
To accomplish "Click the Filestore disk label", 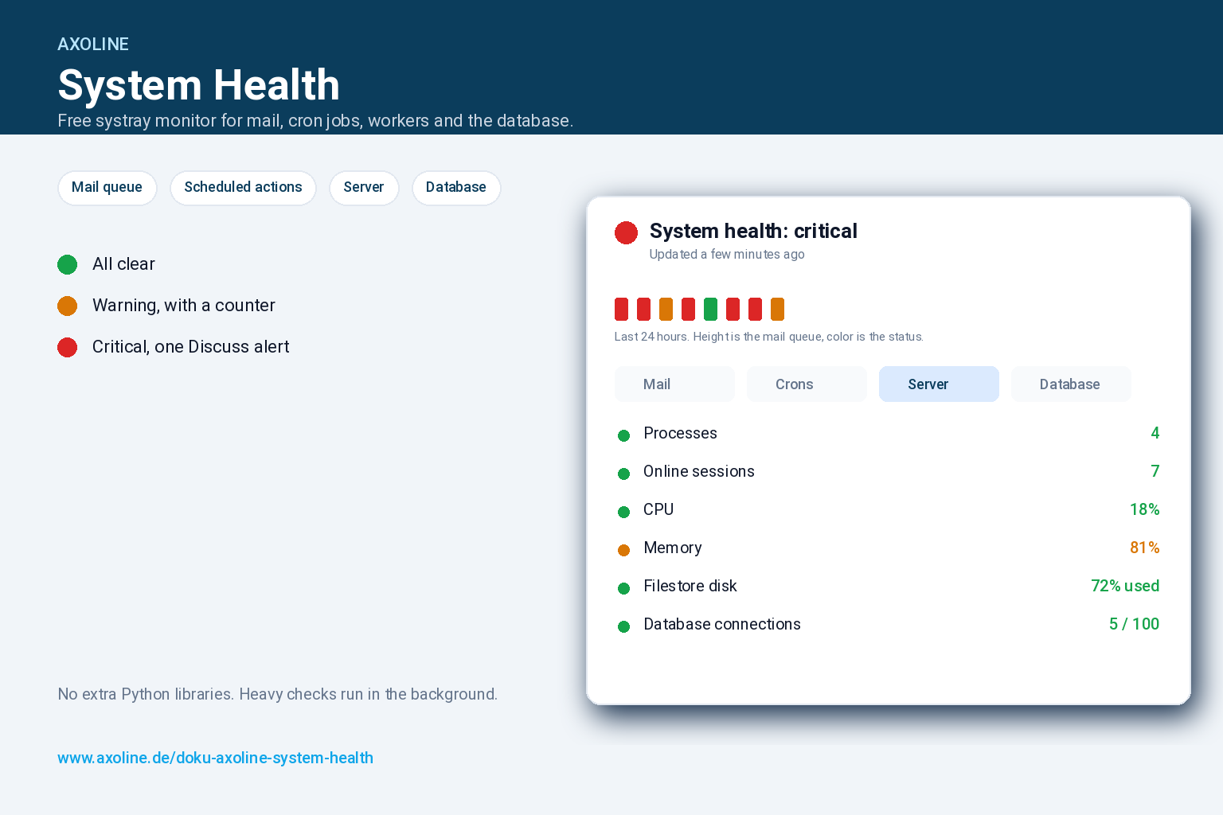I will pyautogui.click(x=690, y=586).
